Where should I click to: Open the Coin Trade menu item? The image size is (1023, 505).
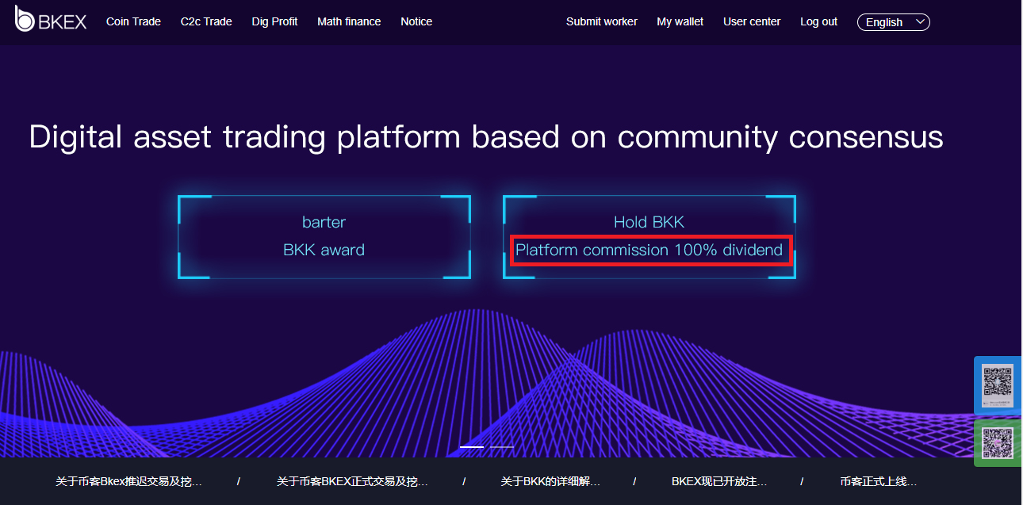[x=133, y=21]
